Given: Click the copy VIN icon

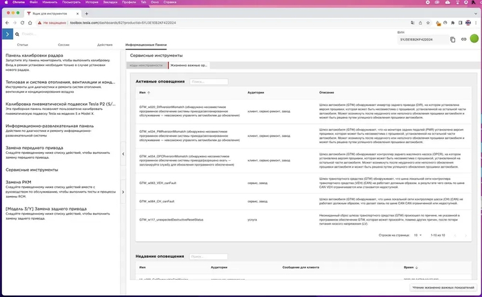Looking at the screenshot, I should 452,39.
